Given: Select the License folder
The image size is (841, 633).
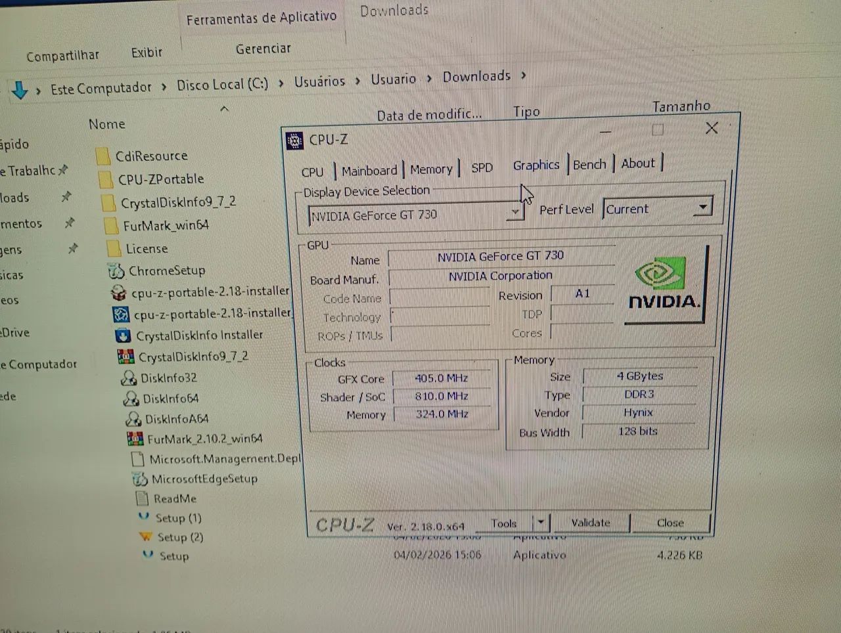Looking at the screenshot, I should coord(113,248).
